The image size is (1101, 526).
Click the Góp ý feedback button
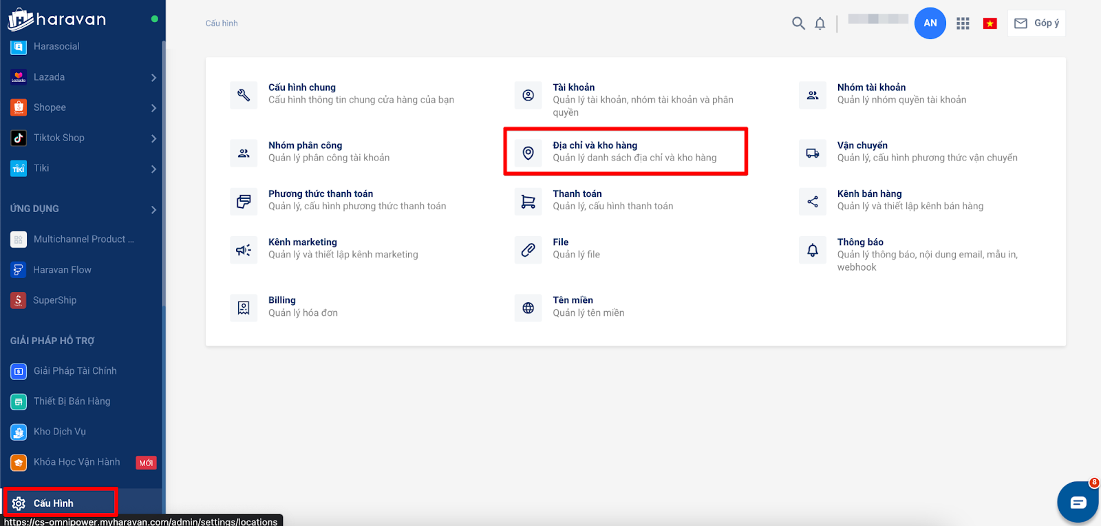tap(1036, 23)
